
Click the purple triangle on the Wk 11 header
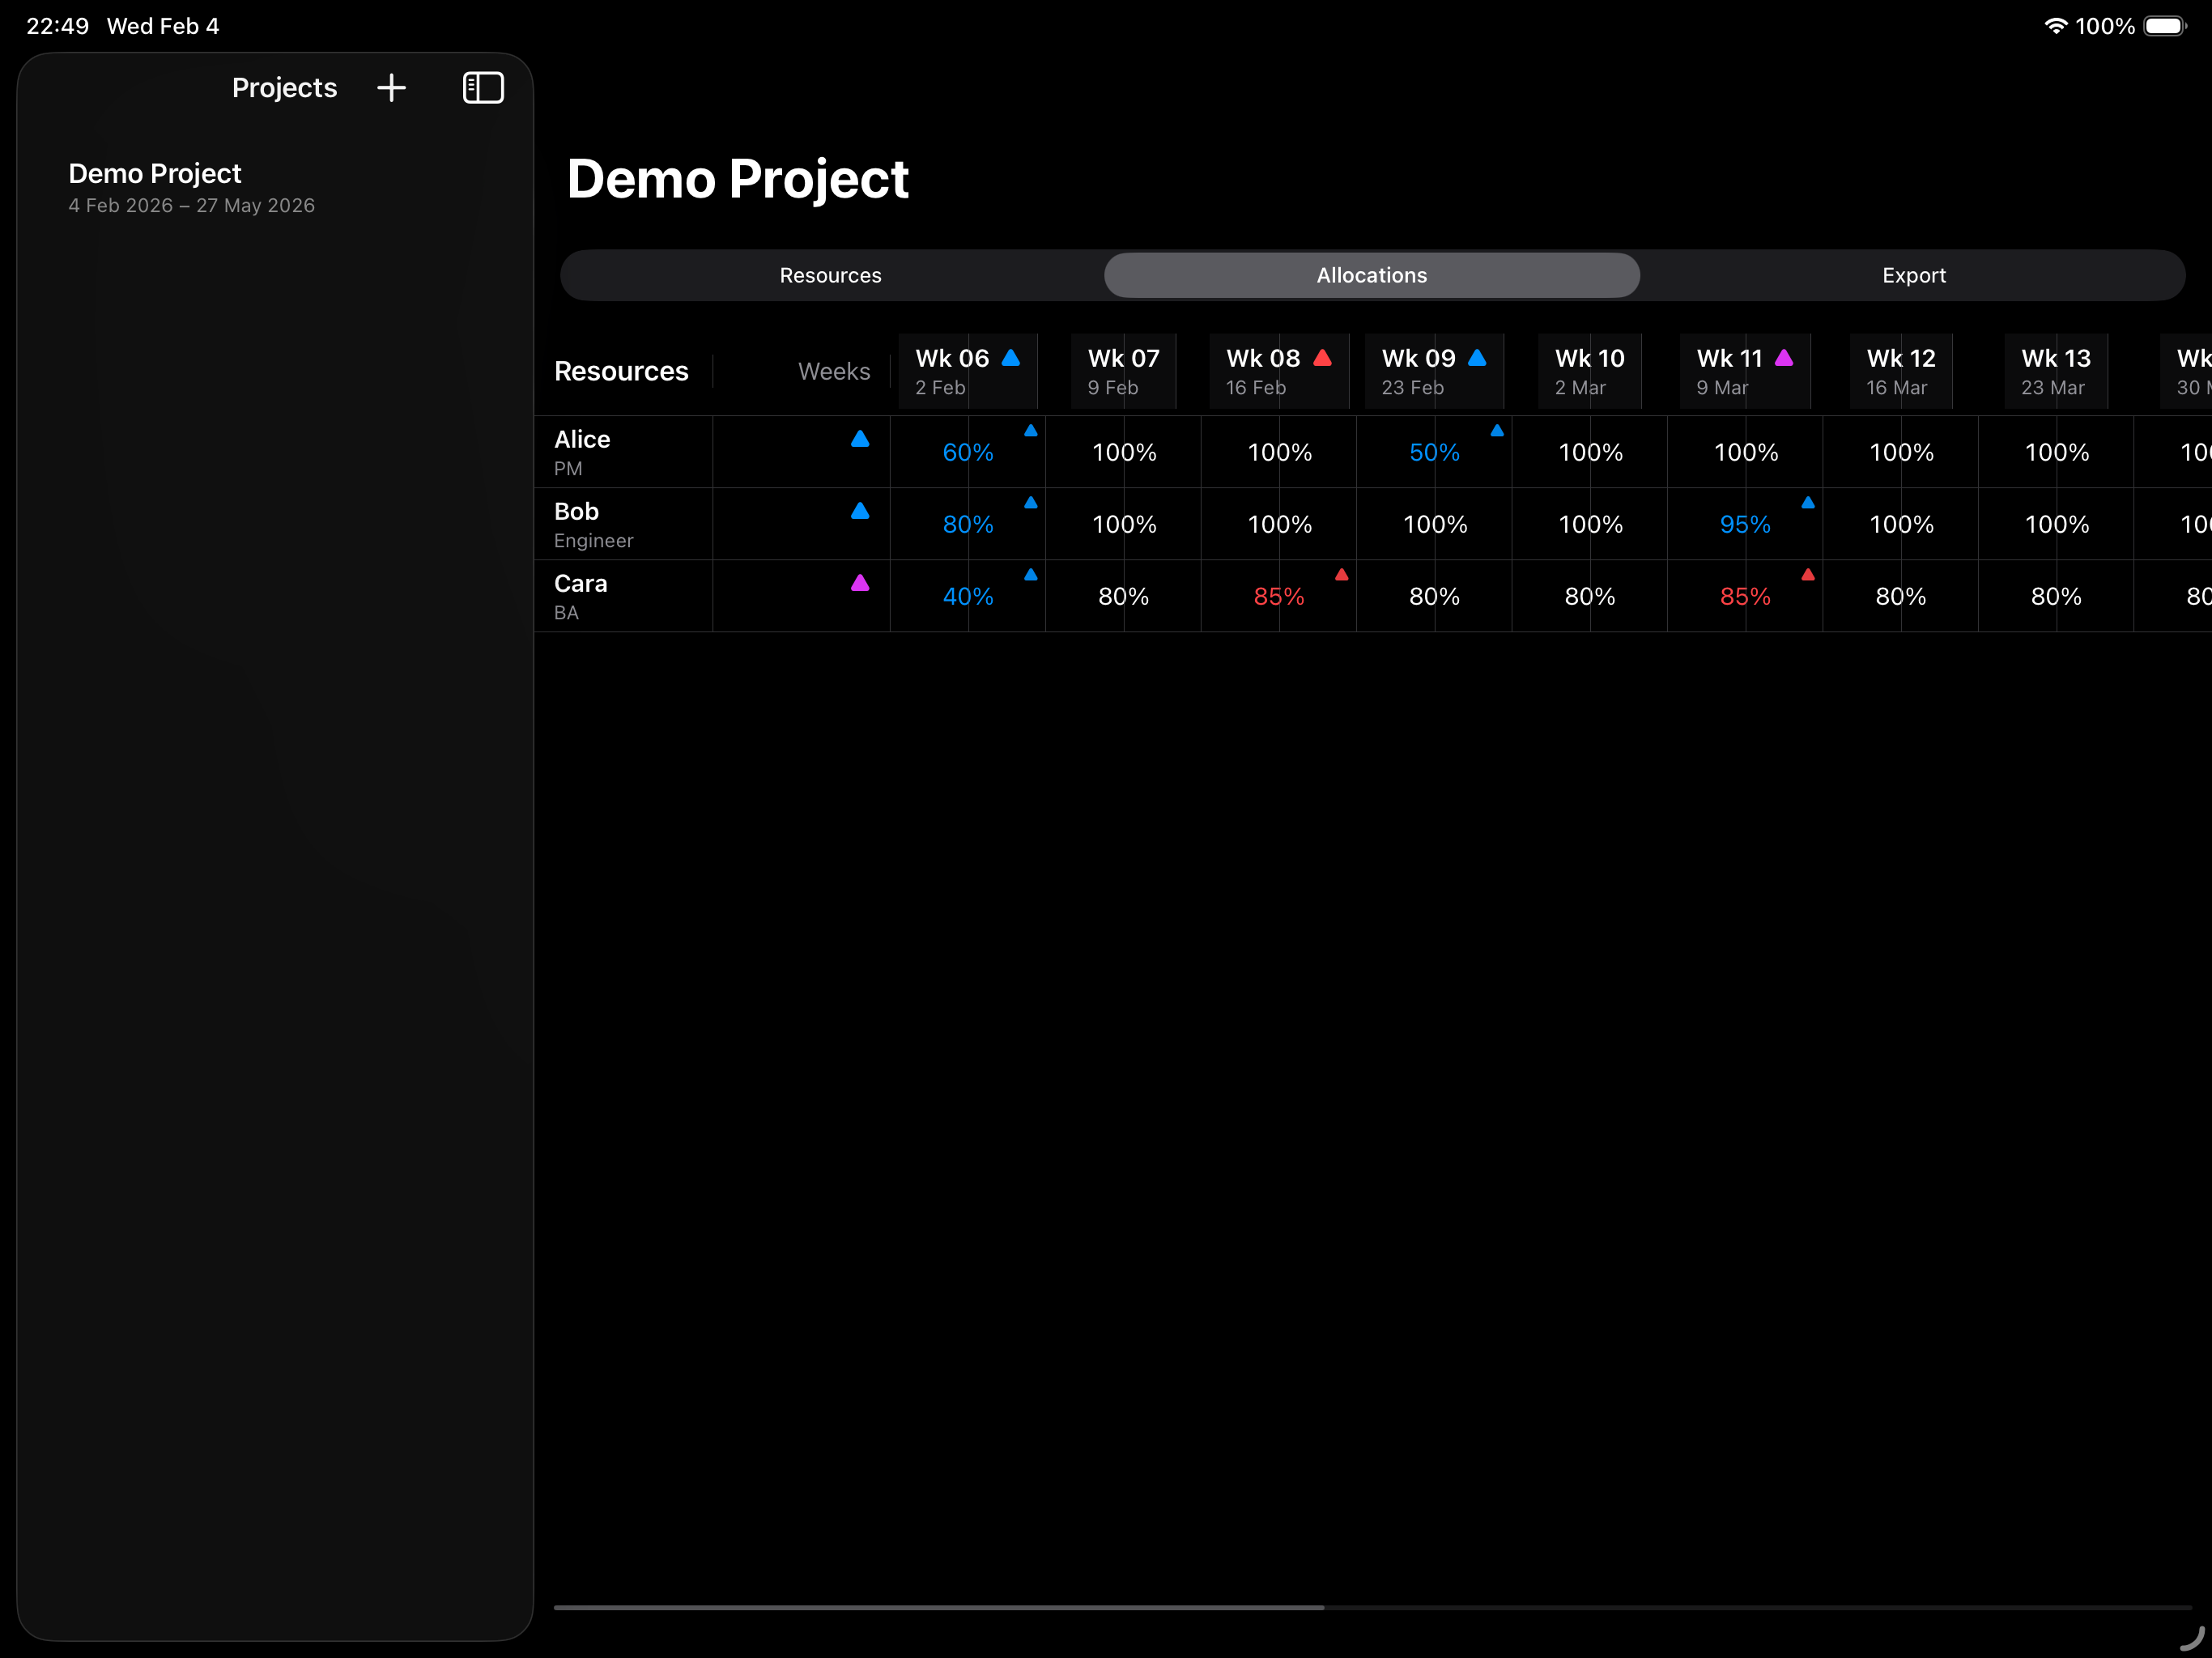(x=1784, y=356)
